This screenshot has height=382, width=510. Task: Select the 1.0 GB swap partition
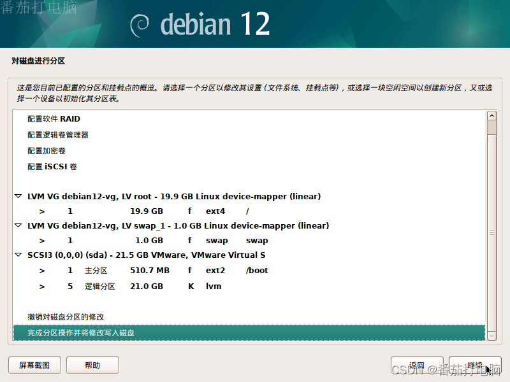pos(249,241)
